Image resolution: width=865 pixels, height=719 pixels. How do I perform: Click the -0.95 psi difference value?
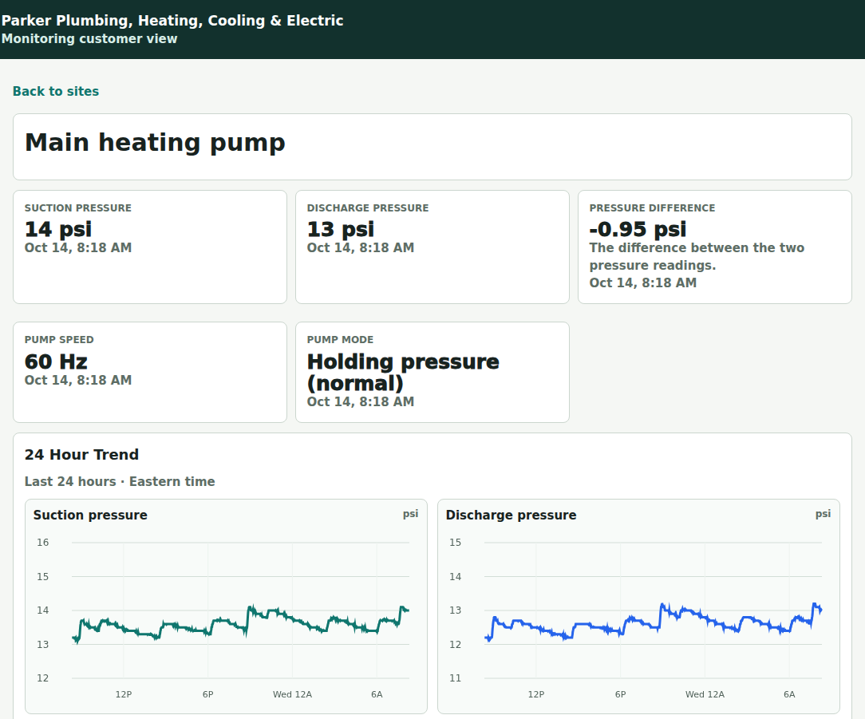coord(638,229)
